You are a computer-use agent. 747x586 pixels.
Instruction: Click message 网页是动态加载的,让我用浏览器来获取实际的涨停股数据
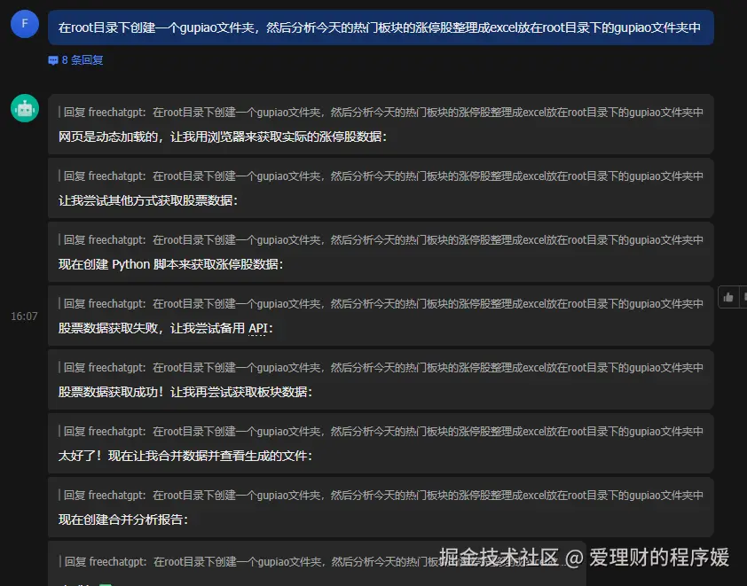[x=223, y=137]
